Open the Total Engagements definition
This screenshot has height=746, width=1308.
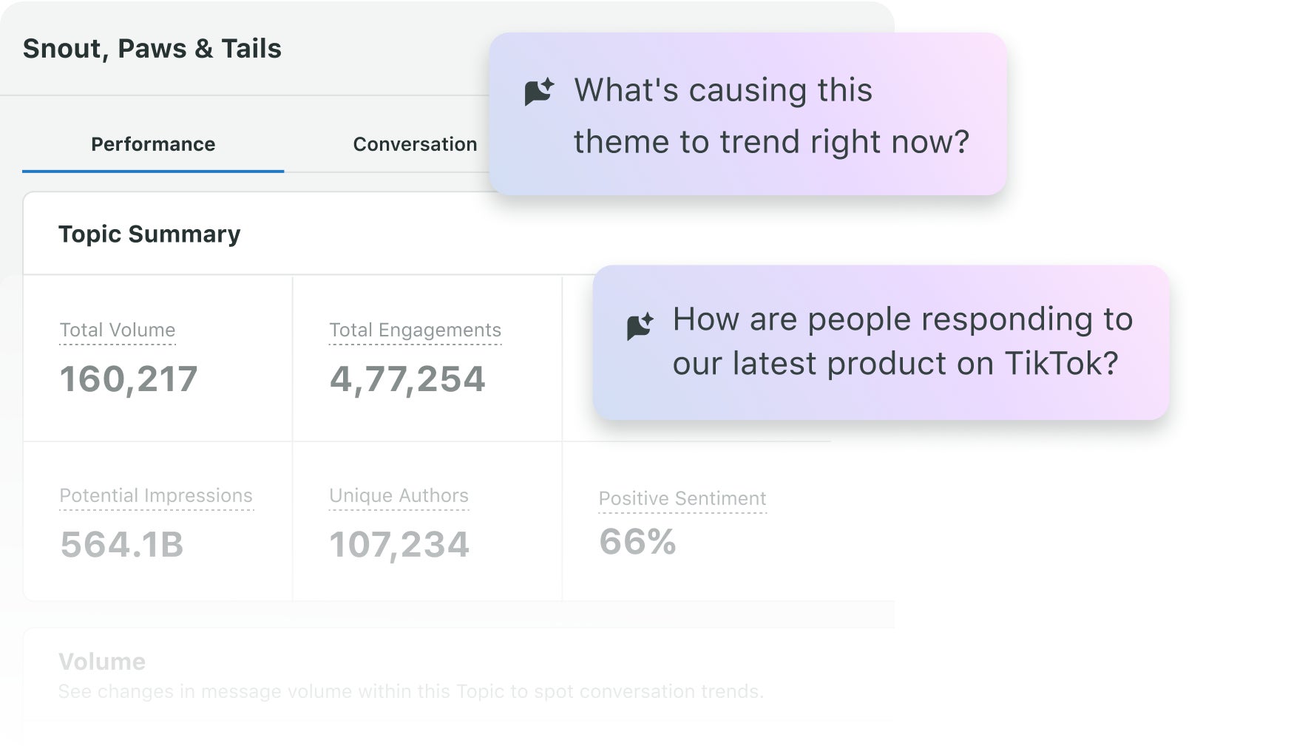pos(416,330)
